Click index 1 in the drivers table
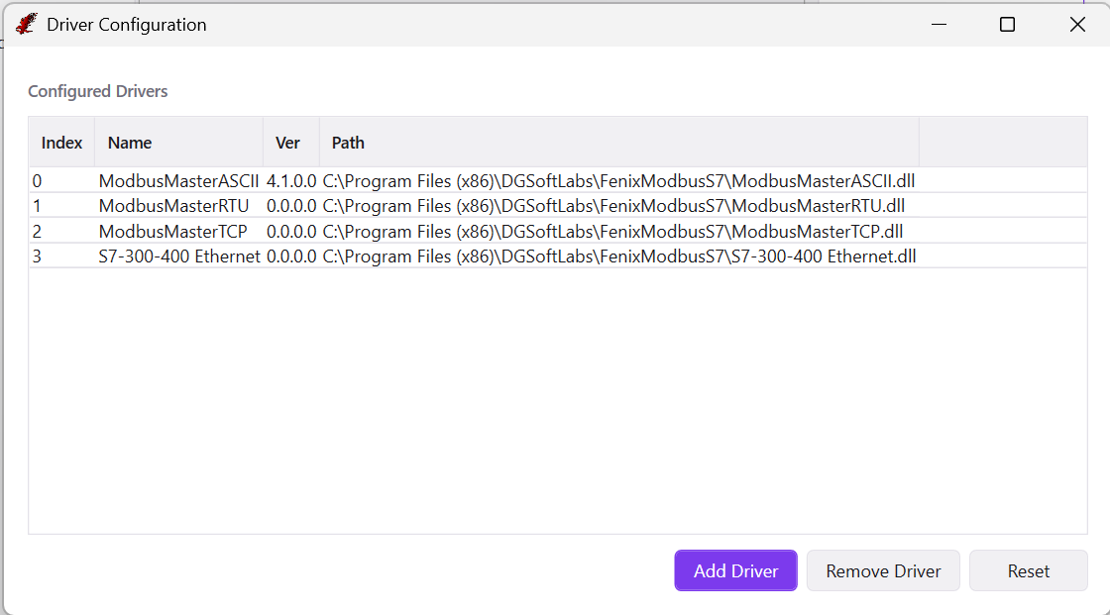 (x=37, y=206)
